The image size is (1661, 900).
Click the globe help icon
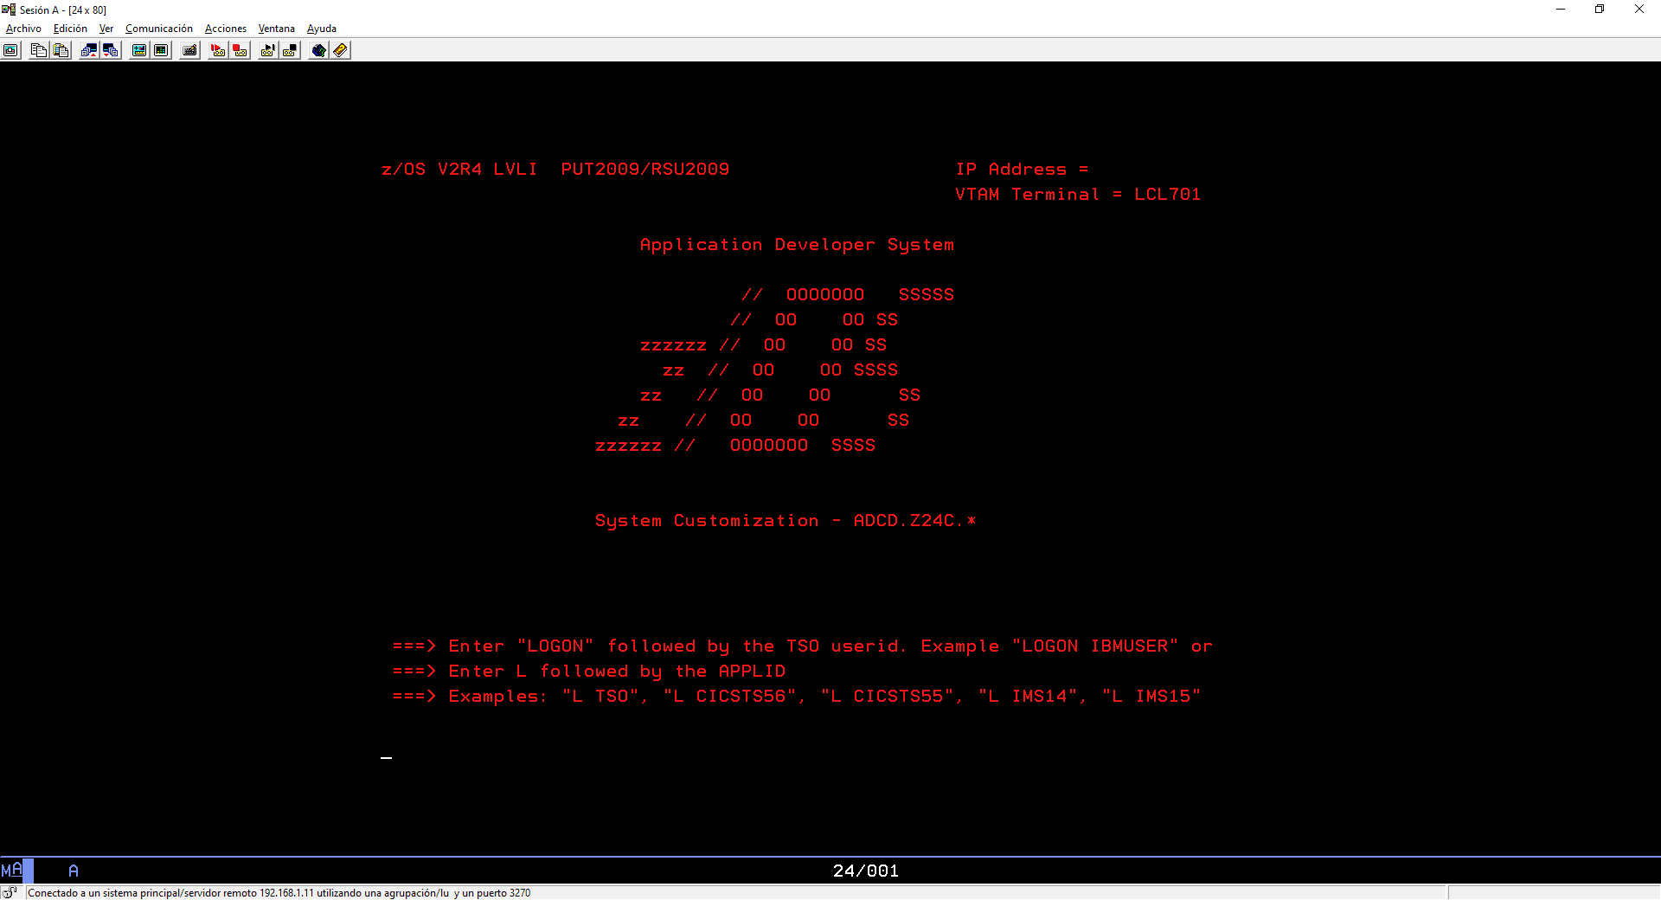318,50
